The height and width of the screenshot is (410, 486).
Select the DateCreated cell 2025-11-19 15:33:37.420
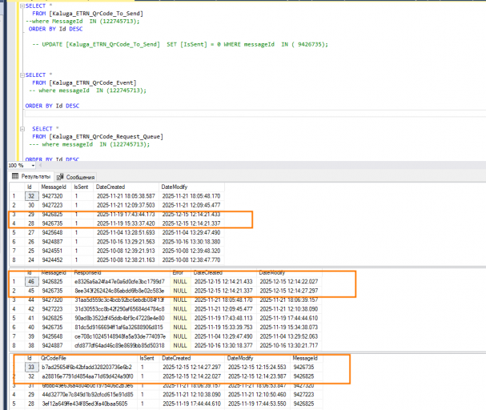pyautogui.click(x=126, y=223)
